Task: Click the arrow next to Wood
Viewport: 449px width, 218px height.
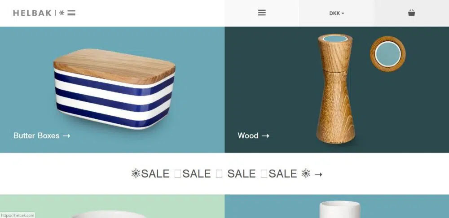Action: point(266,136)
